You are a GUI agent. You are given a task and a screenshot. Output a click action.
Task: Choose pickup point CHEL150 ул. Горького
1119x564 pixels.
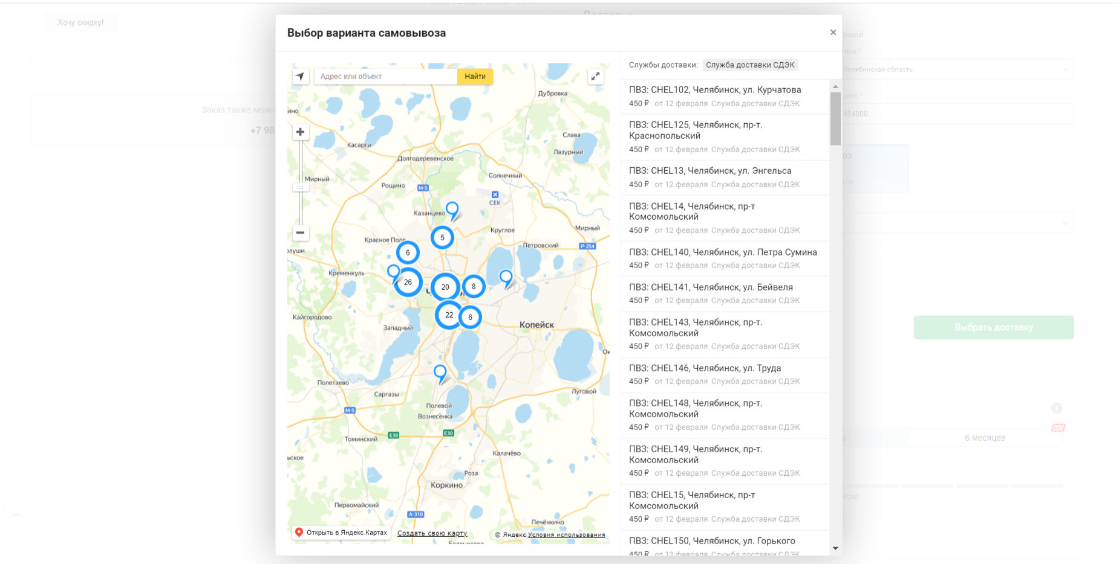[725, 543]
